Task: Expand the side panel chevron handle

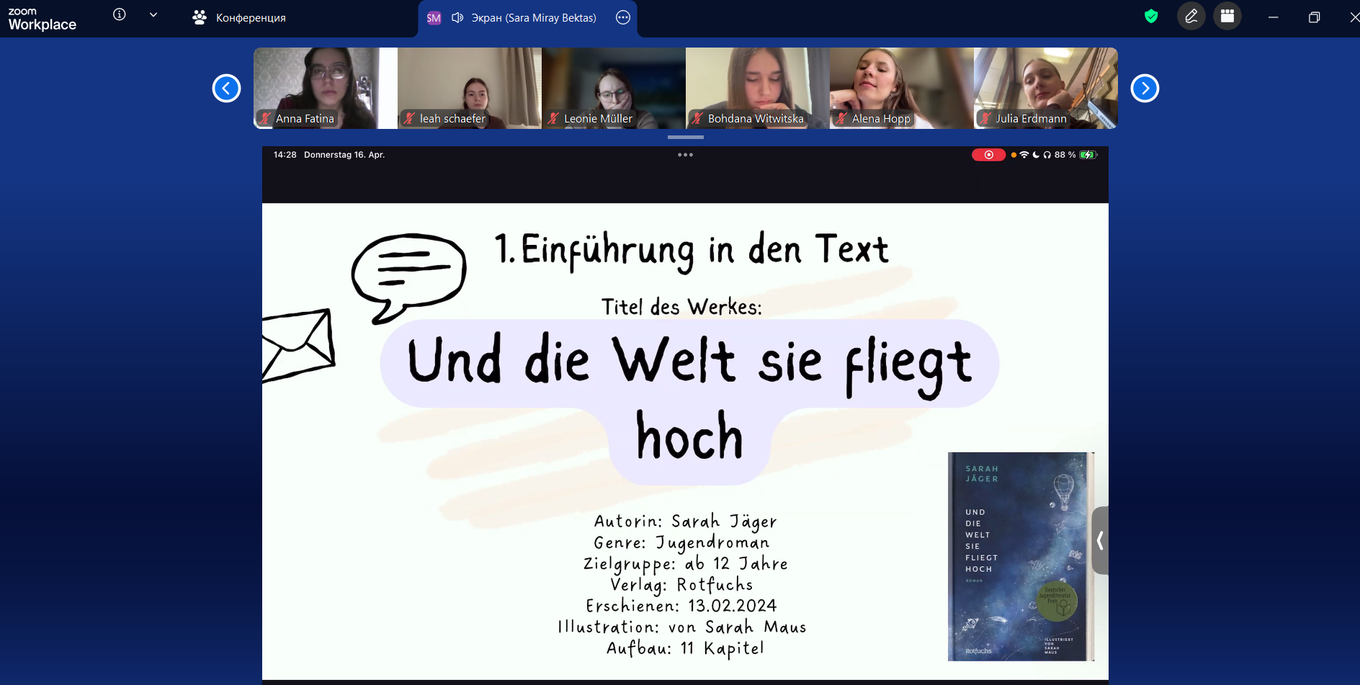Action: 1100,540
